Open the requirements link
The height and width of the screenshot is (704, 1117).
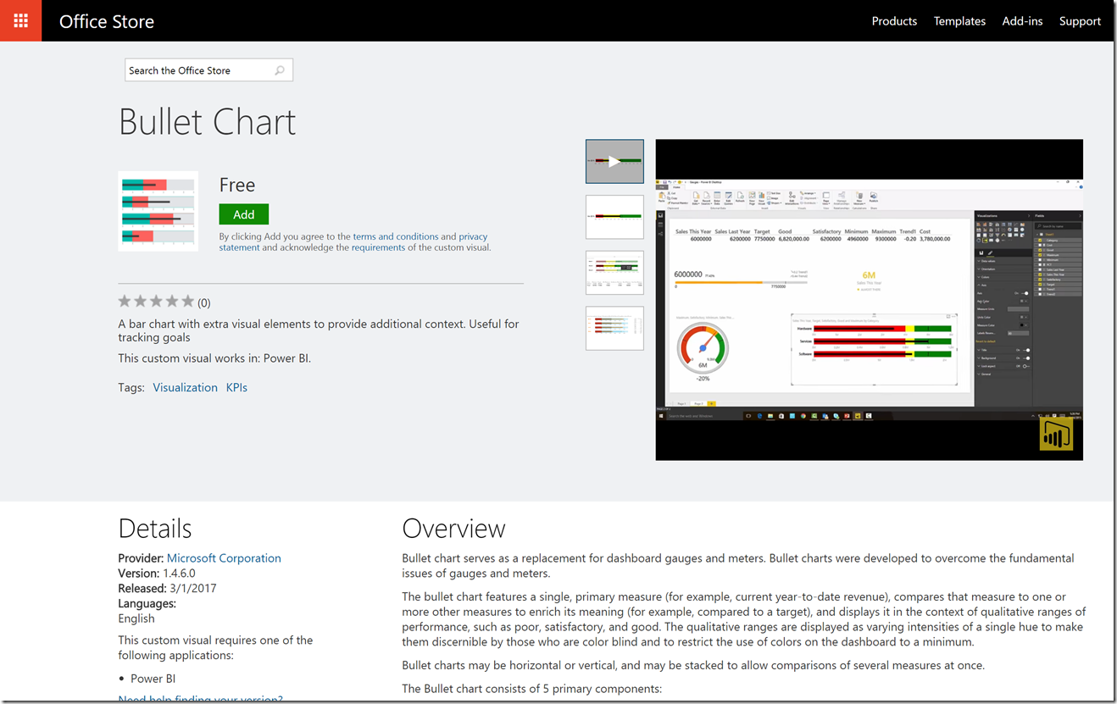pyautogui.click(x=378, y=247)
